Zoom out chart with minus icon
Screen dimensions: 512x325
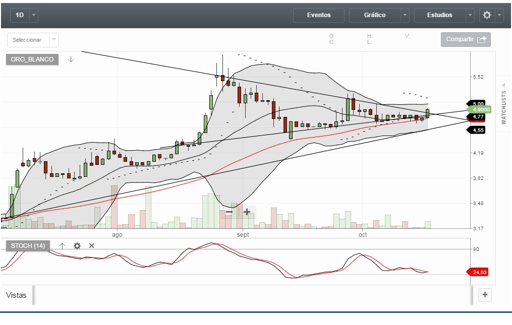pos(229,212)
